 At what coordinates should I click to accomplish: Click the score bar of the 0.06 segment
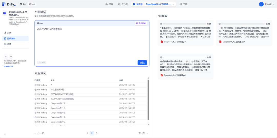(184, 24)
